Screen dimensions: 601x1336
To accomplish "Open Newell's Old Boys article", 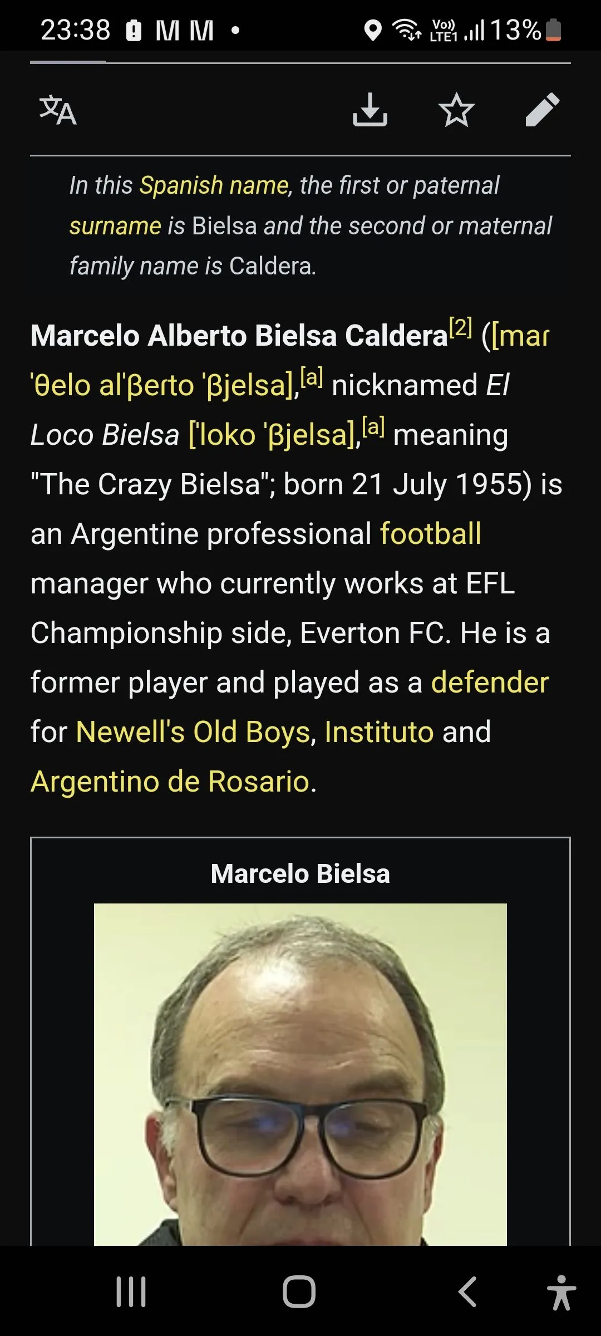I will pos(193,731).
